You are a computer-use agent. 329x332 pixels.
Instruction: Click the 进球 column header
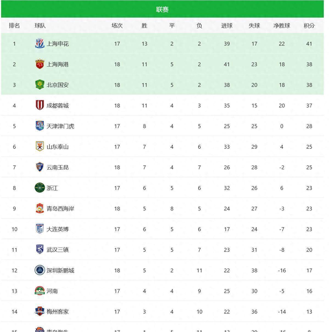coord(227,26)
